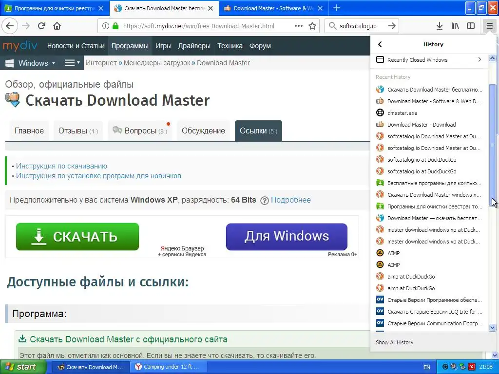Open Драйверы menu item

click(194, 46)
